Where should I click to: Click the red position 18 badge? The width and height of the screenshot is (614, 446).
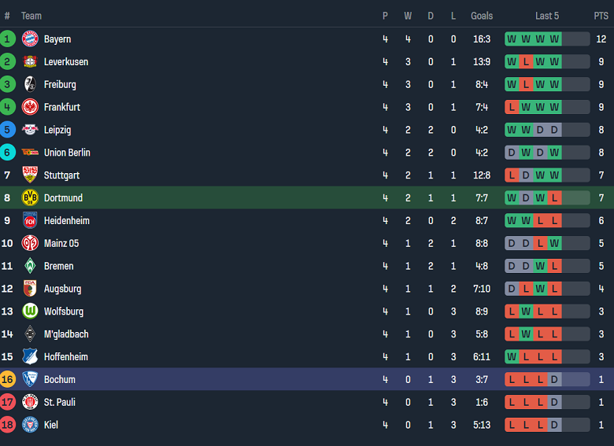coord(8,425)
